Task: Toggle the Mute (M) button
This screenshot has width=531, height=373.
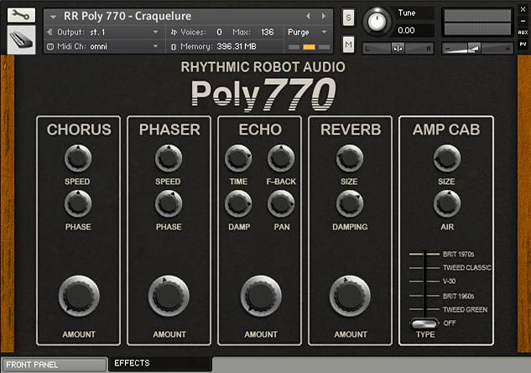Action: tap(348, 45)
